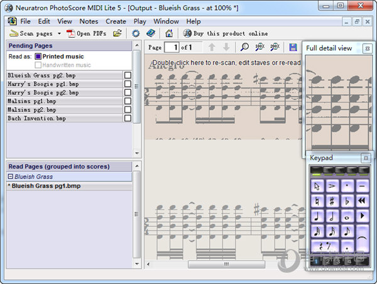Viewport: 377px width, 284px height.
Task: Click the magnifying glass zoom icon
Action: pos(244,47)
